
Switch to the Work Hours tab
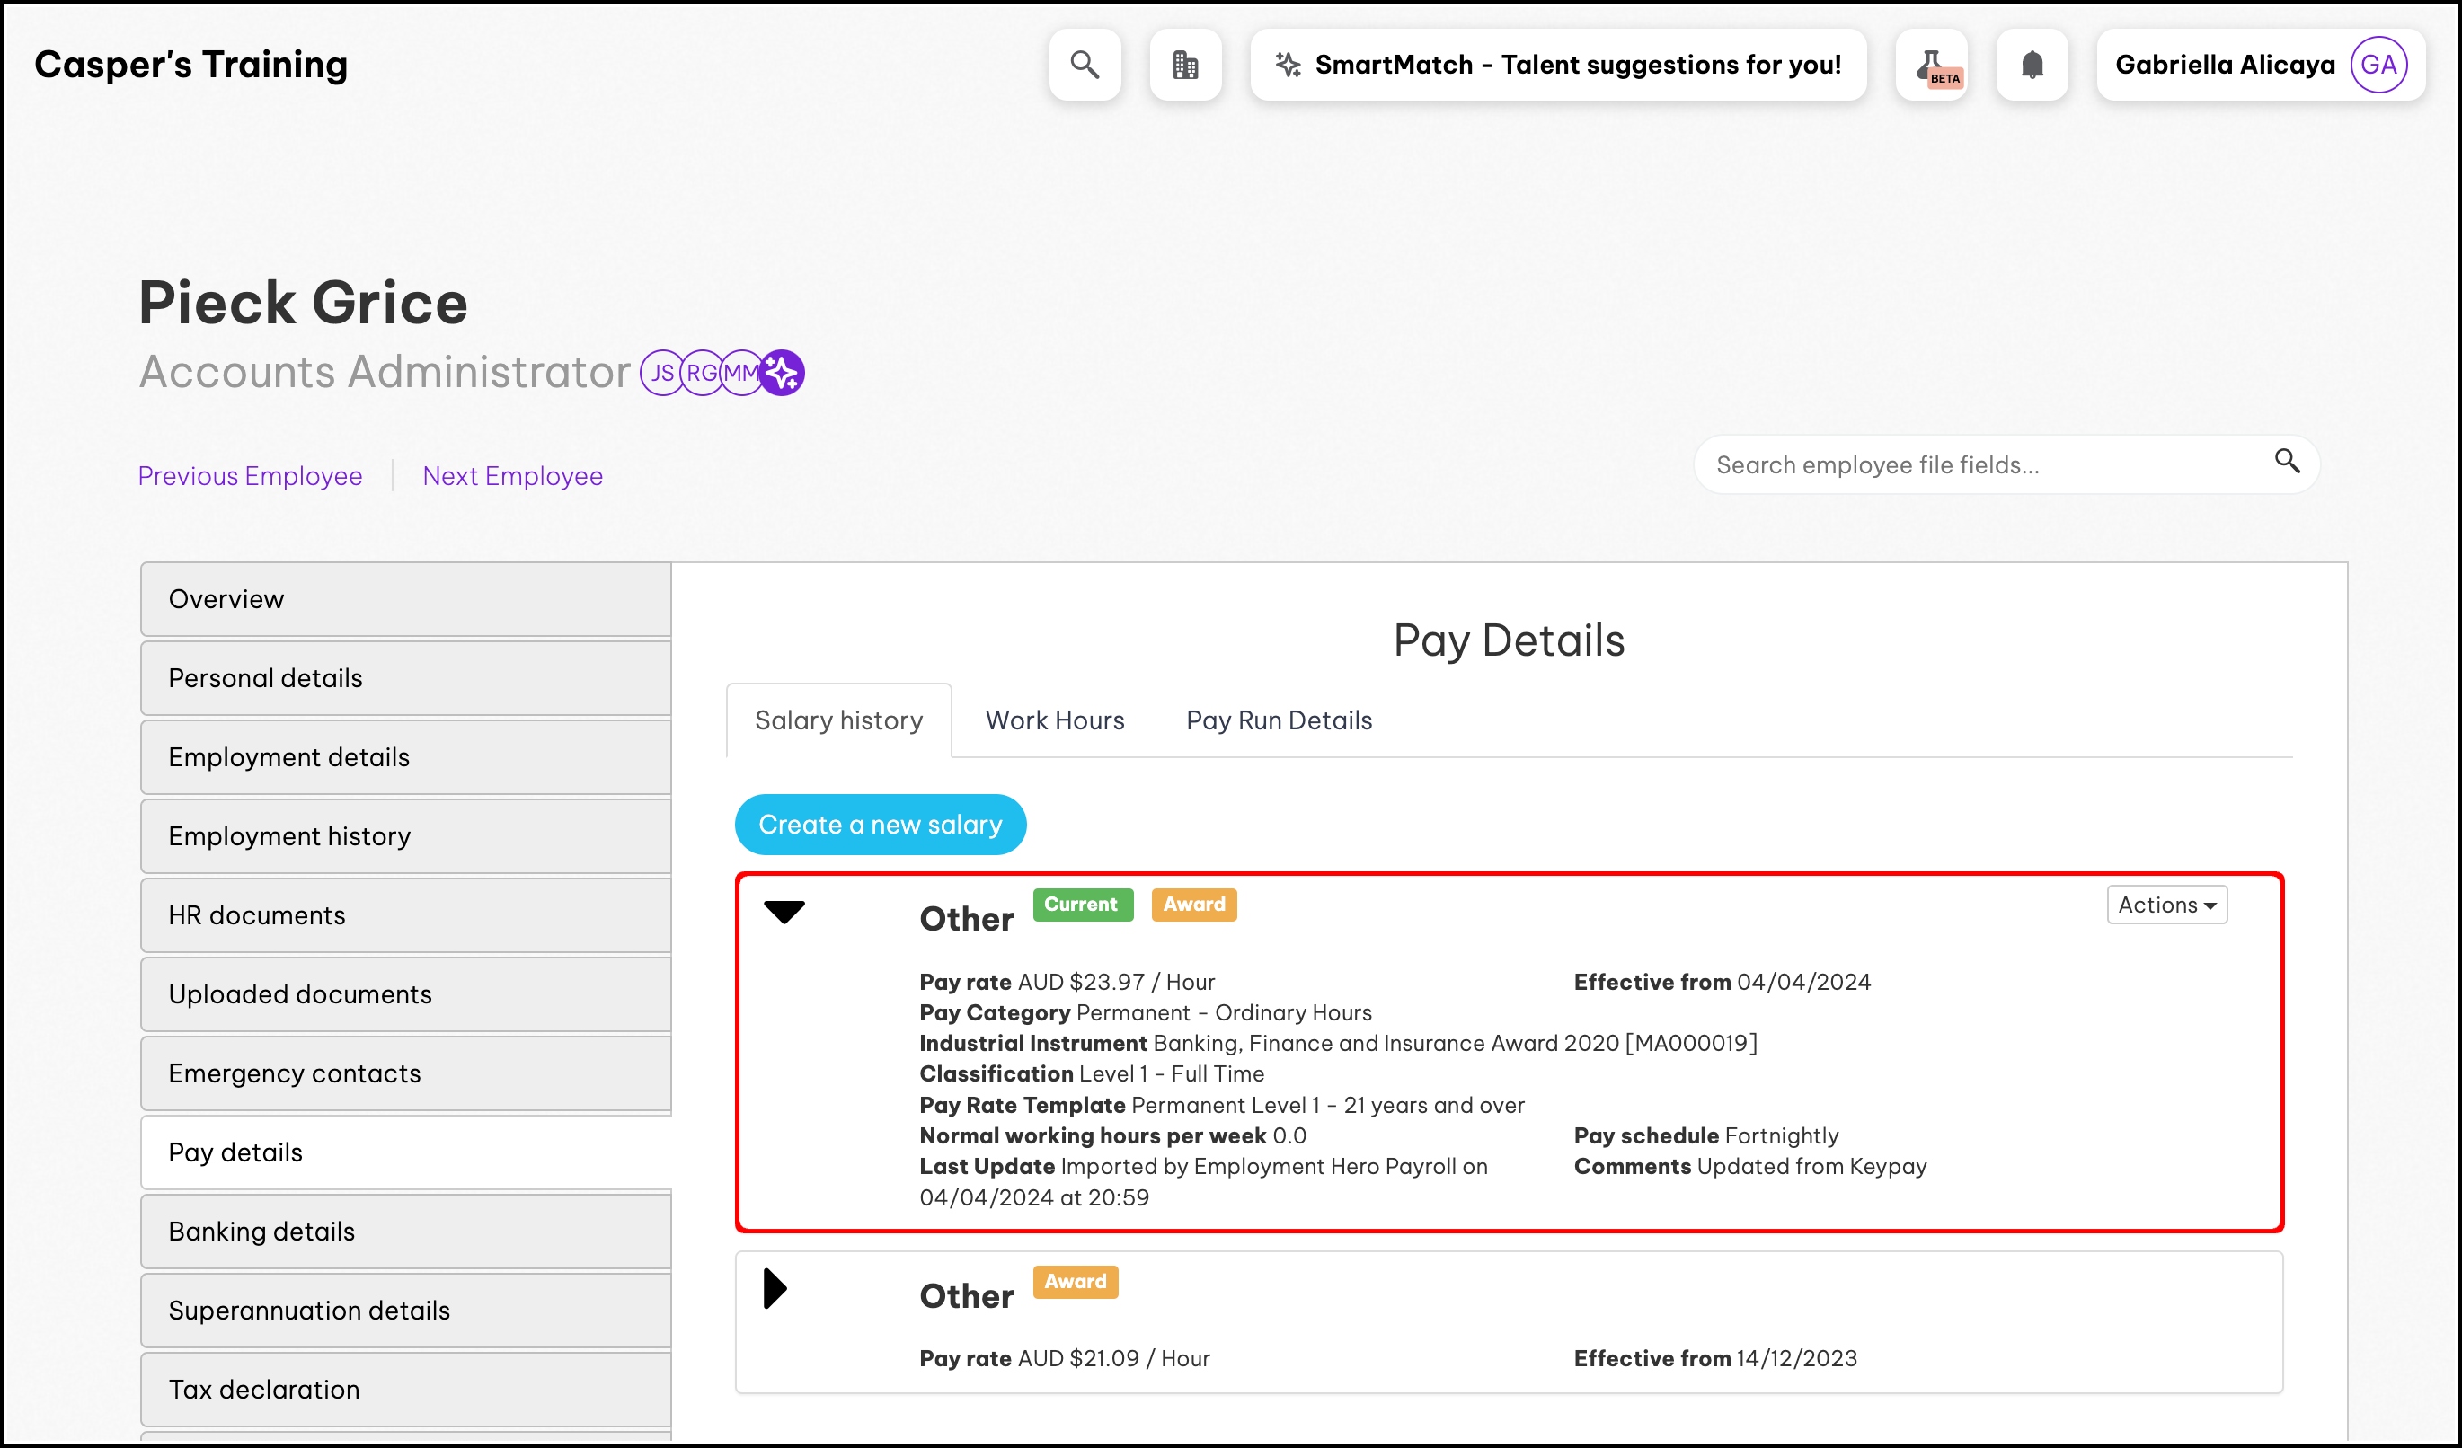tap(1054, 720)
